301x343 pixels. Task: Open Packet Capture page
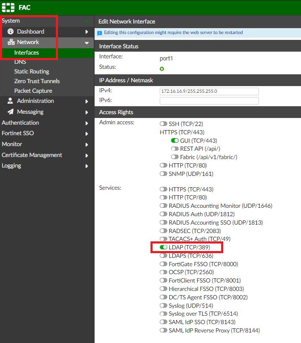pos(33,91)
